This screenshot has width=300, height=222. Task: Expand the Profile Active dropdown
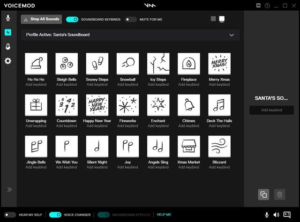231,35
